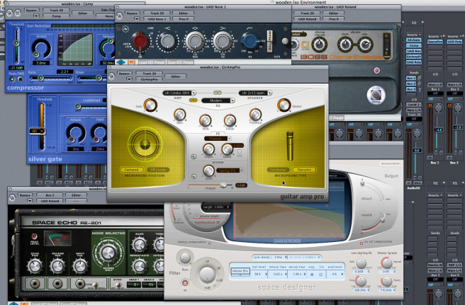Open the Modern EQ dropdown
The image size is (465, 305).
pyautogui.click(x=218, y=100)
